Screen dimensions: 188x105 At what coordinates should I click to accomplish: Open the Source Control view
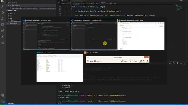[x=3, y=12]
